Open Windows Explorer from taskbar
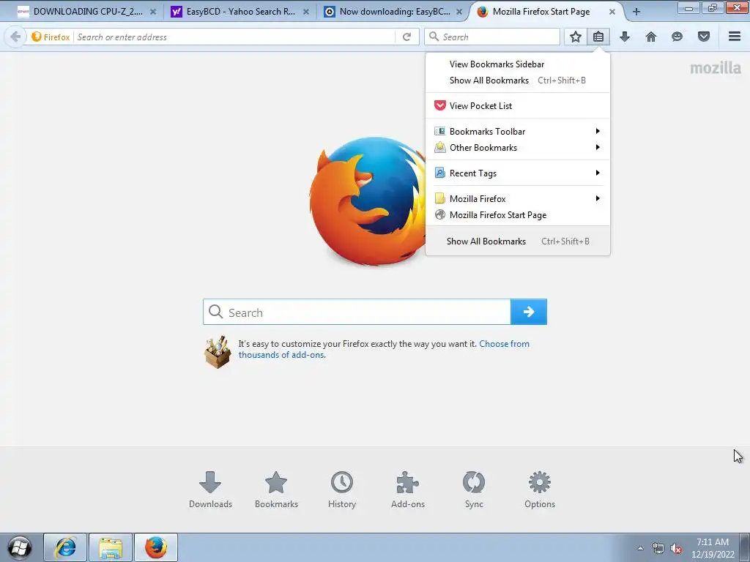The height and width of the screenshot is (562, 750). [x=111, y=547]
